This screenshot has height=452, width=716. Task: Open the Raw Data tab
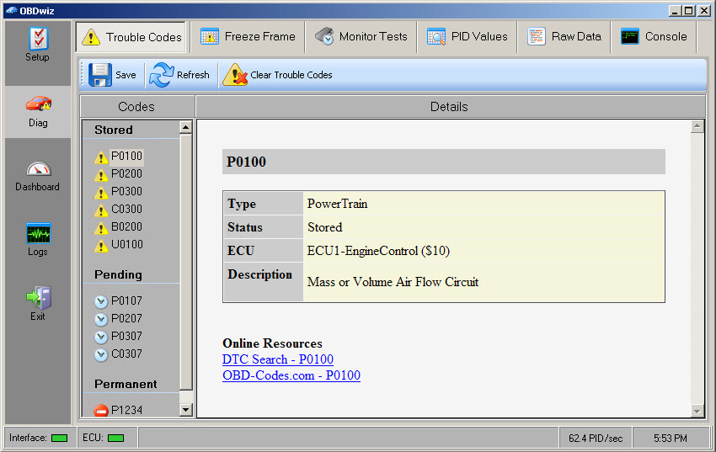click(x=564, y=37)
